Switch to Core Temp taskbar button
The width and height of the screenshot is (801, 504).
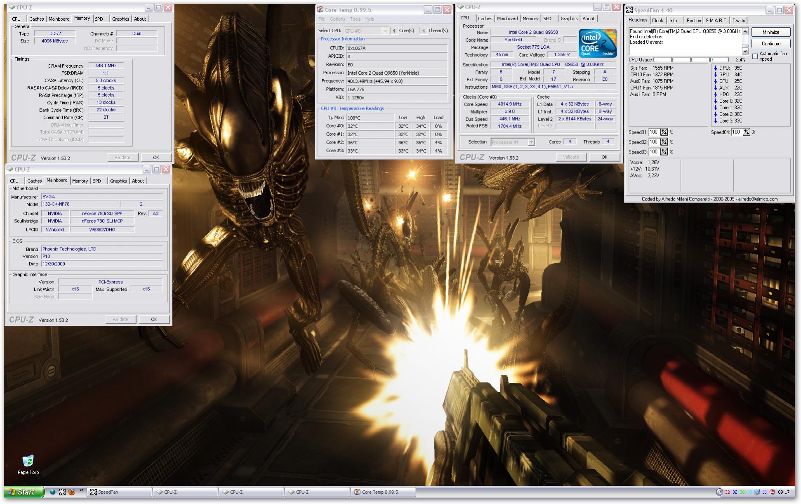(x=383, y=492)
